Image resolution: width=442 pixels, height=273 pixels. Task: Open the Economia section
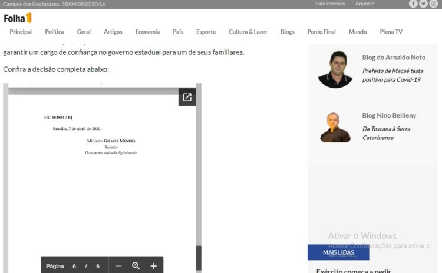point(147,32)
